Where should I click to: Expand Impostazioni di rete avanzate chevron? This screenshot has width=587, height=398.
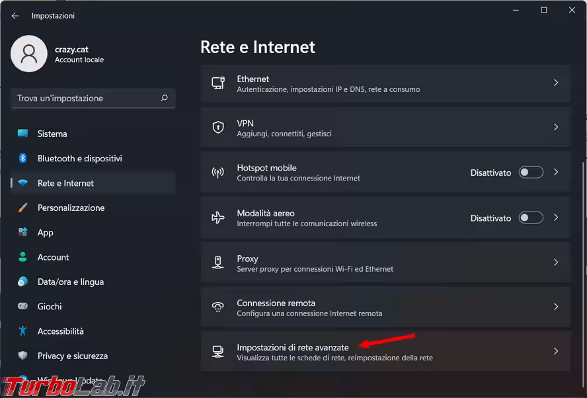(556, 351)
